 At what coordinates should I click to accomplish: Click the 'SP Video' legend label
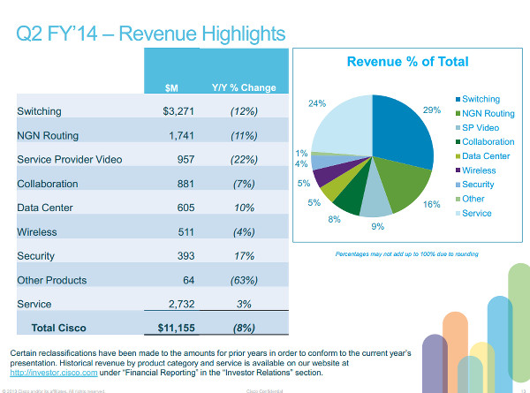tap(481, 128)
